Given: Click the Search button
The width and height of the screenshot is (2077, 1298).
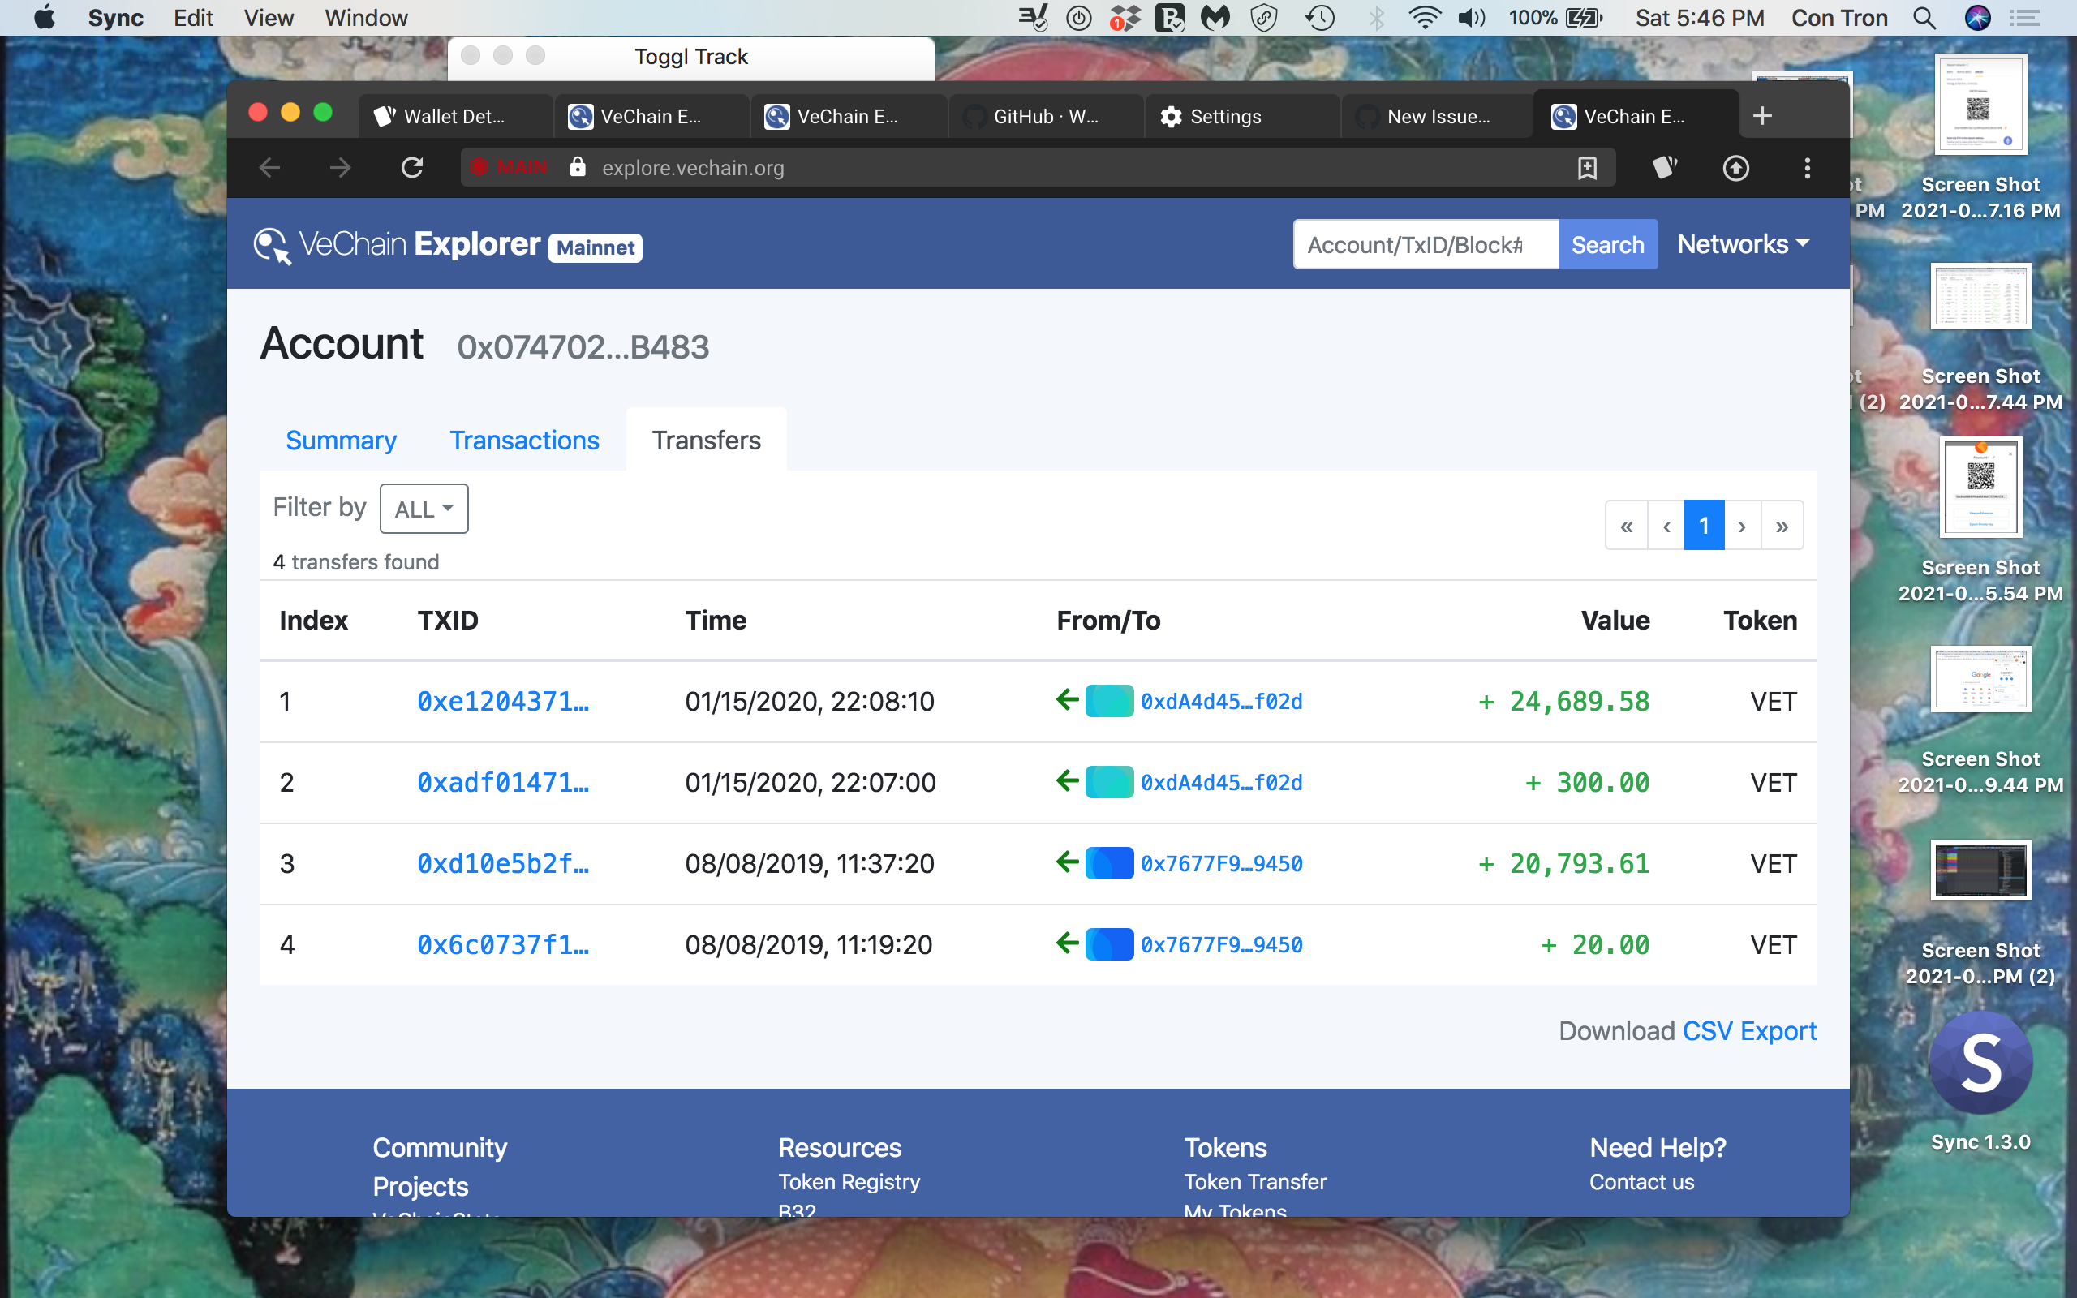Looking at the screenshot, I should [x=1607, y=244].
